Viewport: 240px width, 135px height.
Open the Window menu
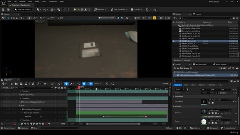pyautogui.click(x=22, y=1)
